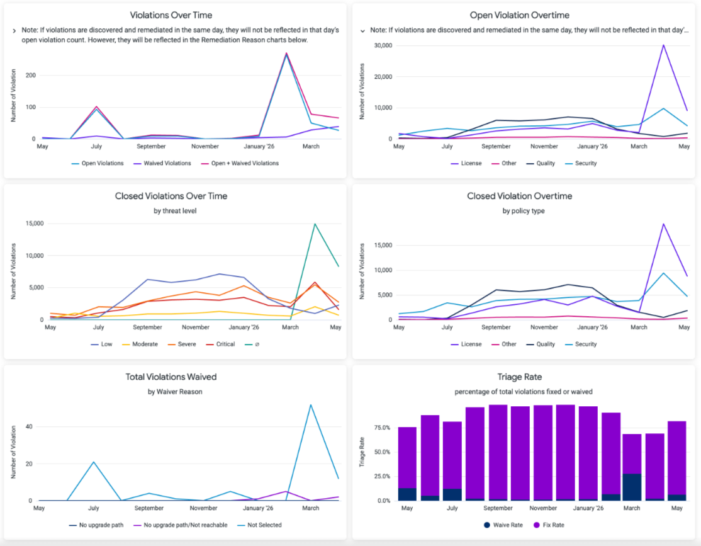Click License legend in Open Violation Overtime chart
The image size is (701, 546).
click(466, 163)
